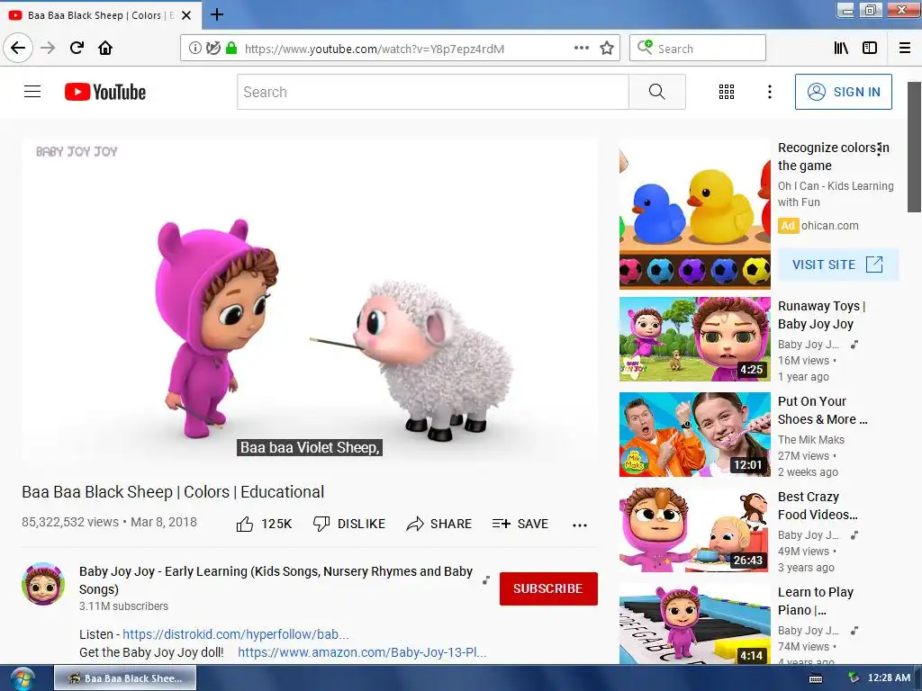Image resolution: width=922 pixels, height=691 pixels.
Task: Bookmark this page with the star icon
Action: [607, 49]
